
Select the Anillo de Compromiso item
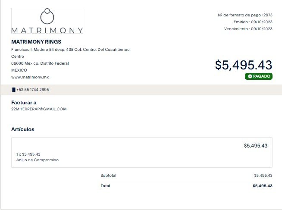coord(38,160)
